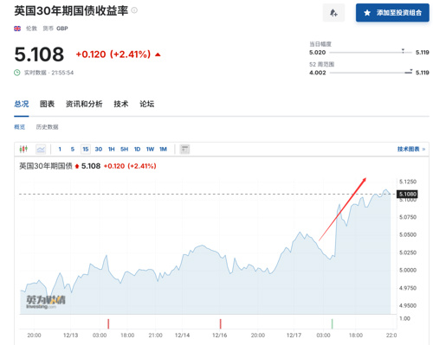Select the 1W chart interval
The height and width of the screenshot is (345, 433).
(150, 149)
